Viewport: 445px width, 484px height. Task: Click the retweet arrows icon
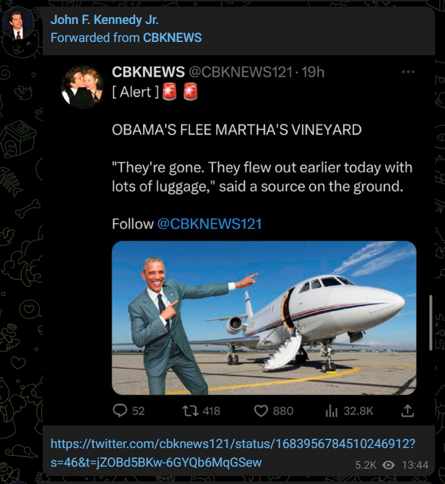tap(190, 411)
